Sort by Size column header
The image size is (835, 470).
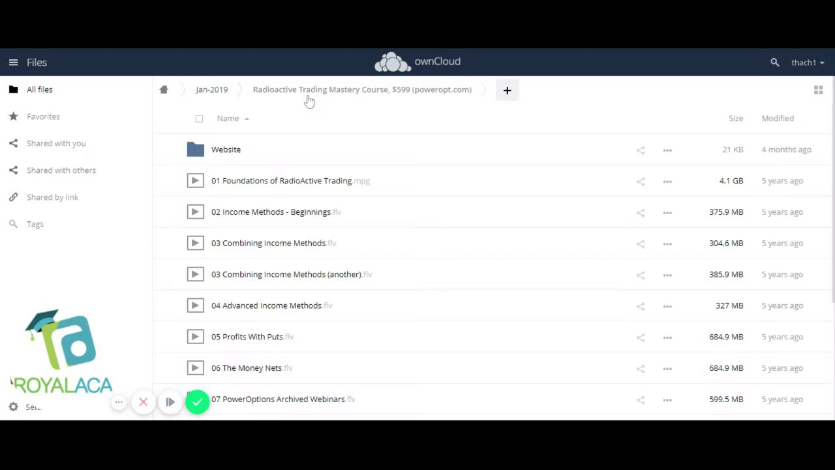pyautogui.click(x=736, y=118)
